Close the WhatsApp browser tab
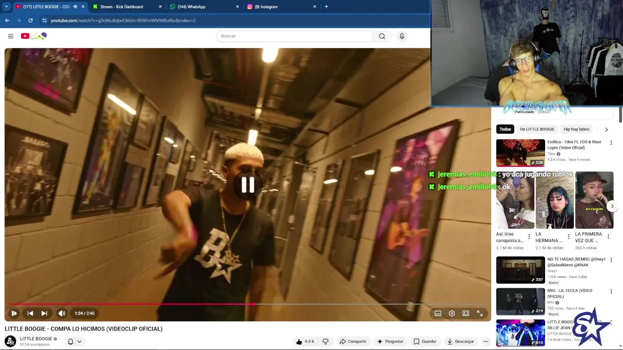 click(238, 7)
